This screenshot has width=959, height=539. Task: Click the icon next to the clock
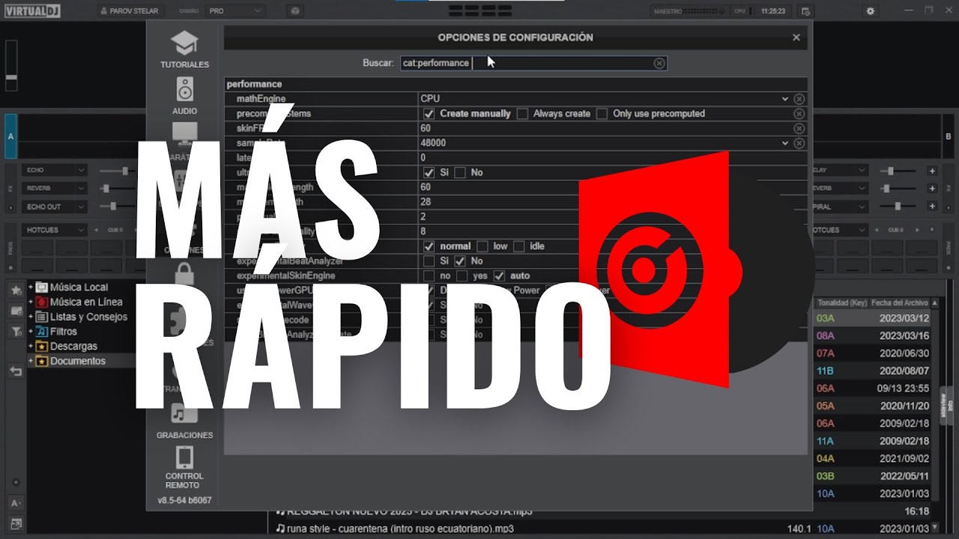805,11
